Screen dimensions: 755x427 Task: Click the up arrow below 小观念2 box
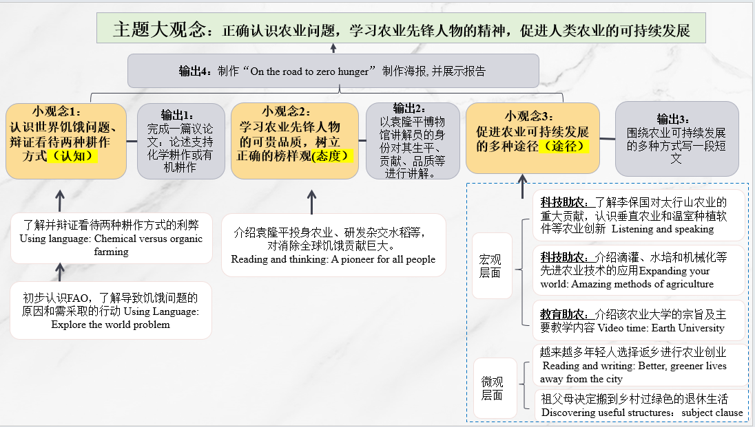311,203
